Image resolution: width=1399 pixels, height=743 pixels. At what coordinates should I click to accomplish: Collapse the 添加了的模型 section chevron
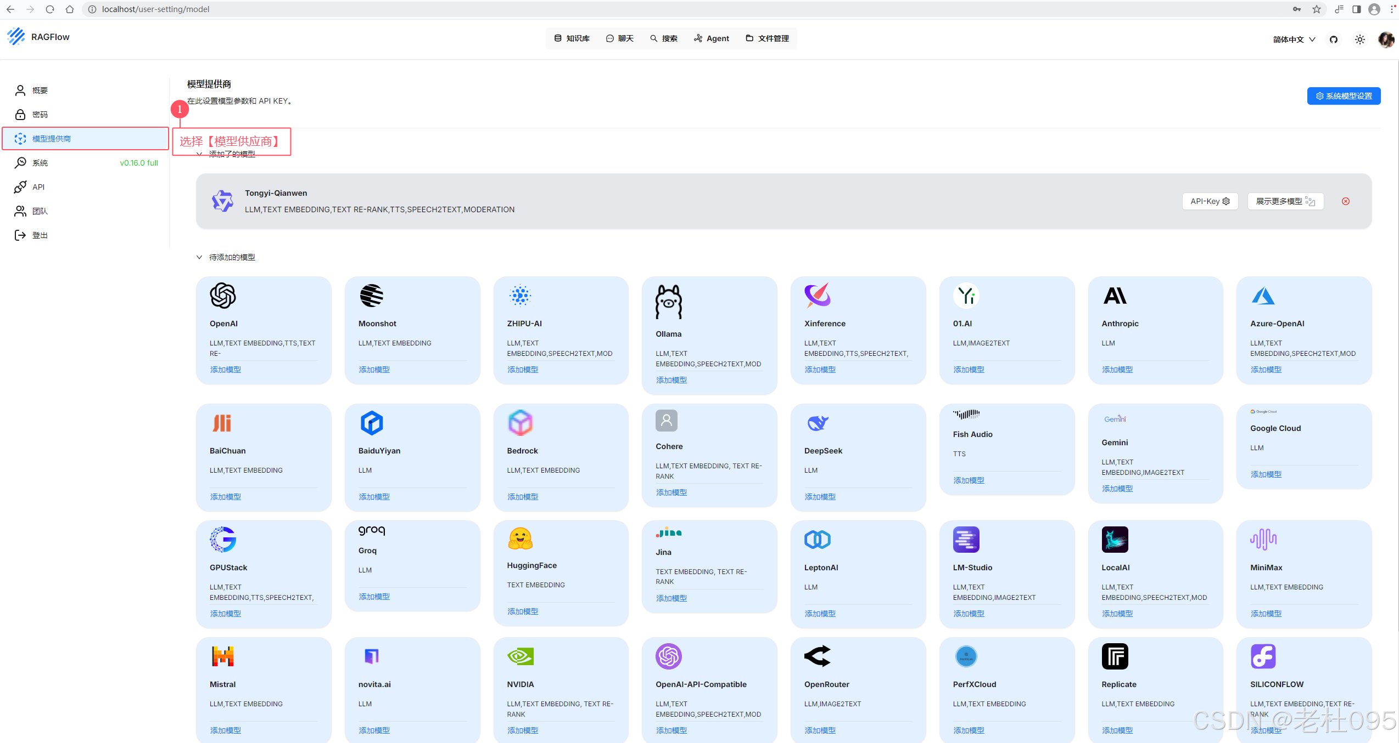click(x=199, y=154)
